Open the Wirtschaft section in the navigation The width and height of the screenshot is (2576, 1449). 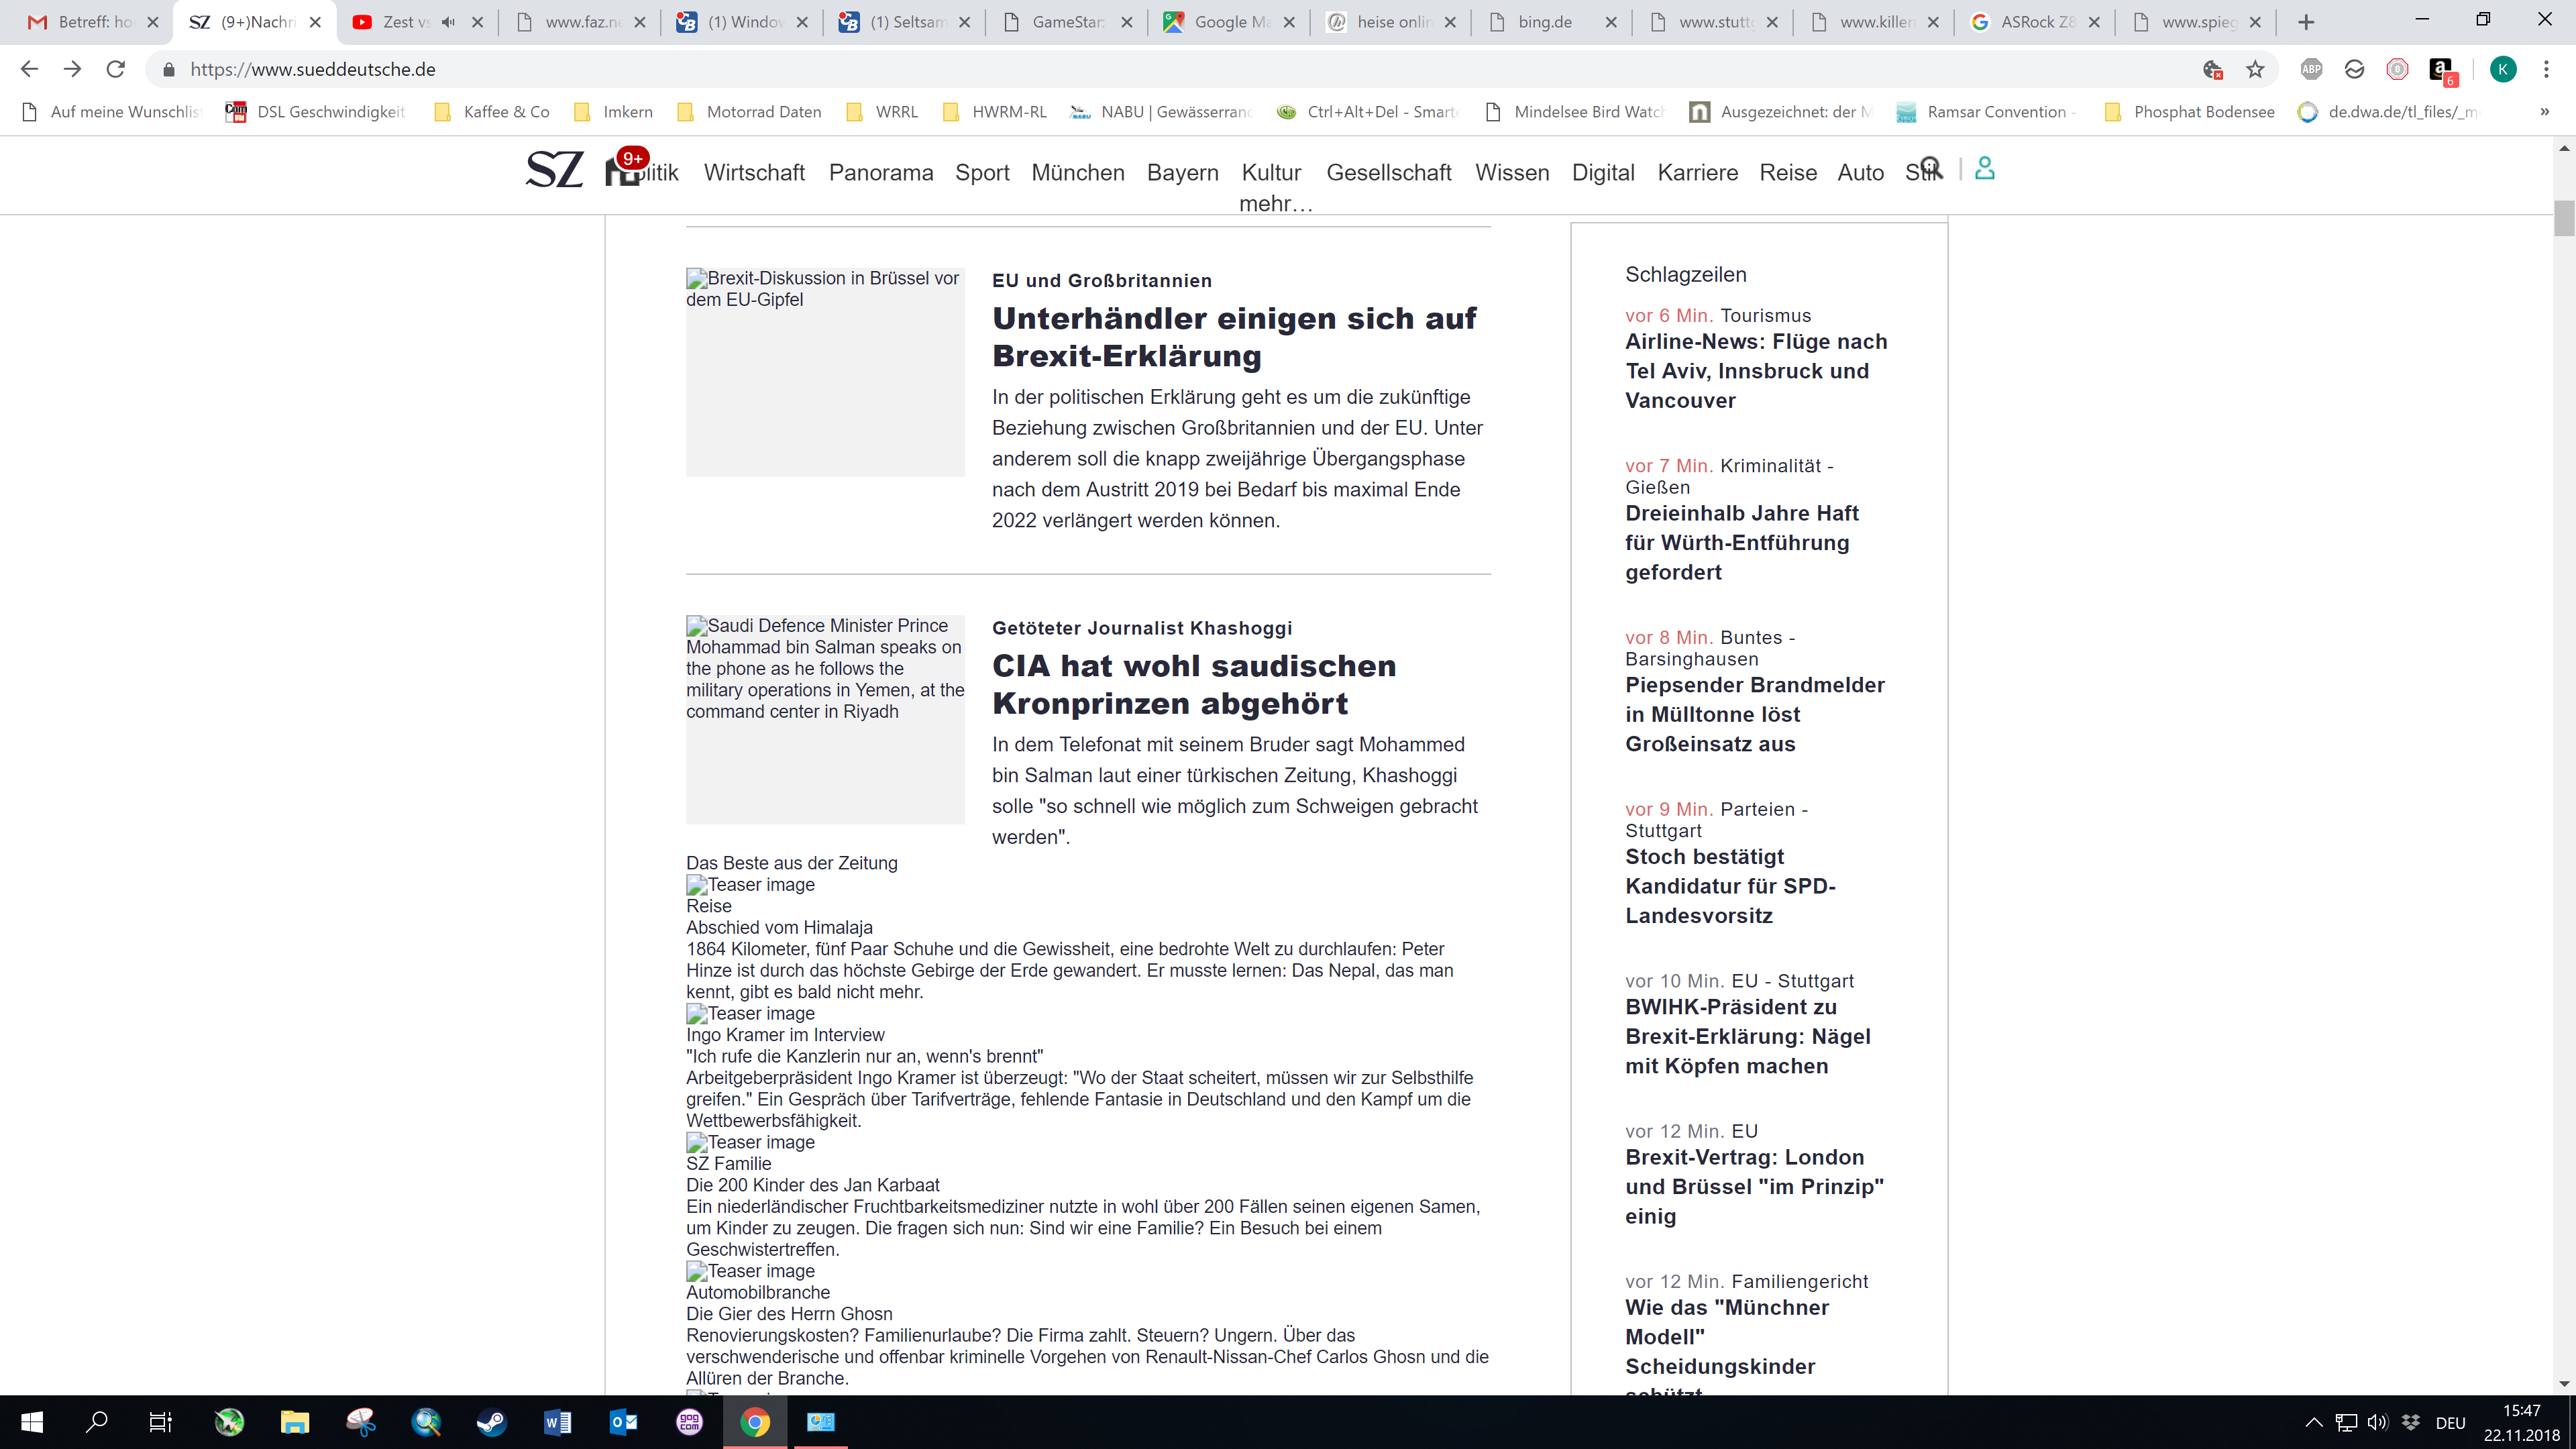point(754,173)
